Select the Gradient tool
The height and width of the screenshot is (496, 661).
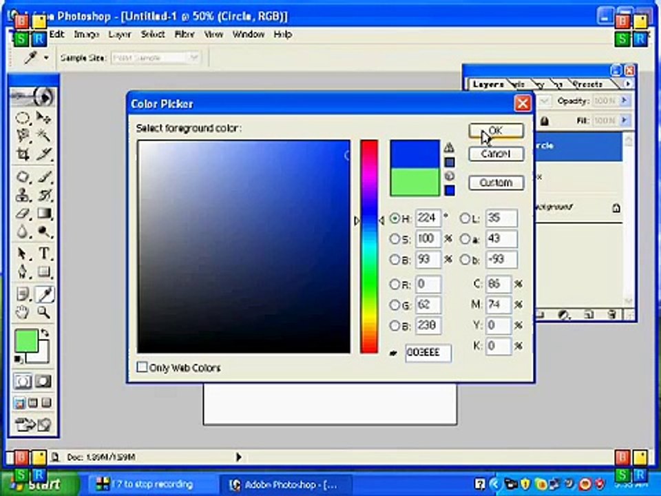pyautogui.click(x=43, y=214)
